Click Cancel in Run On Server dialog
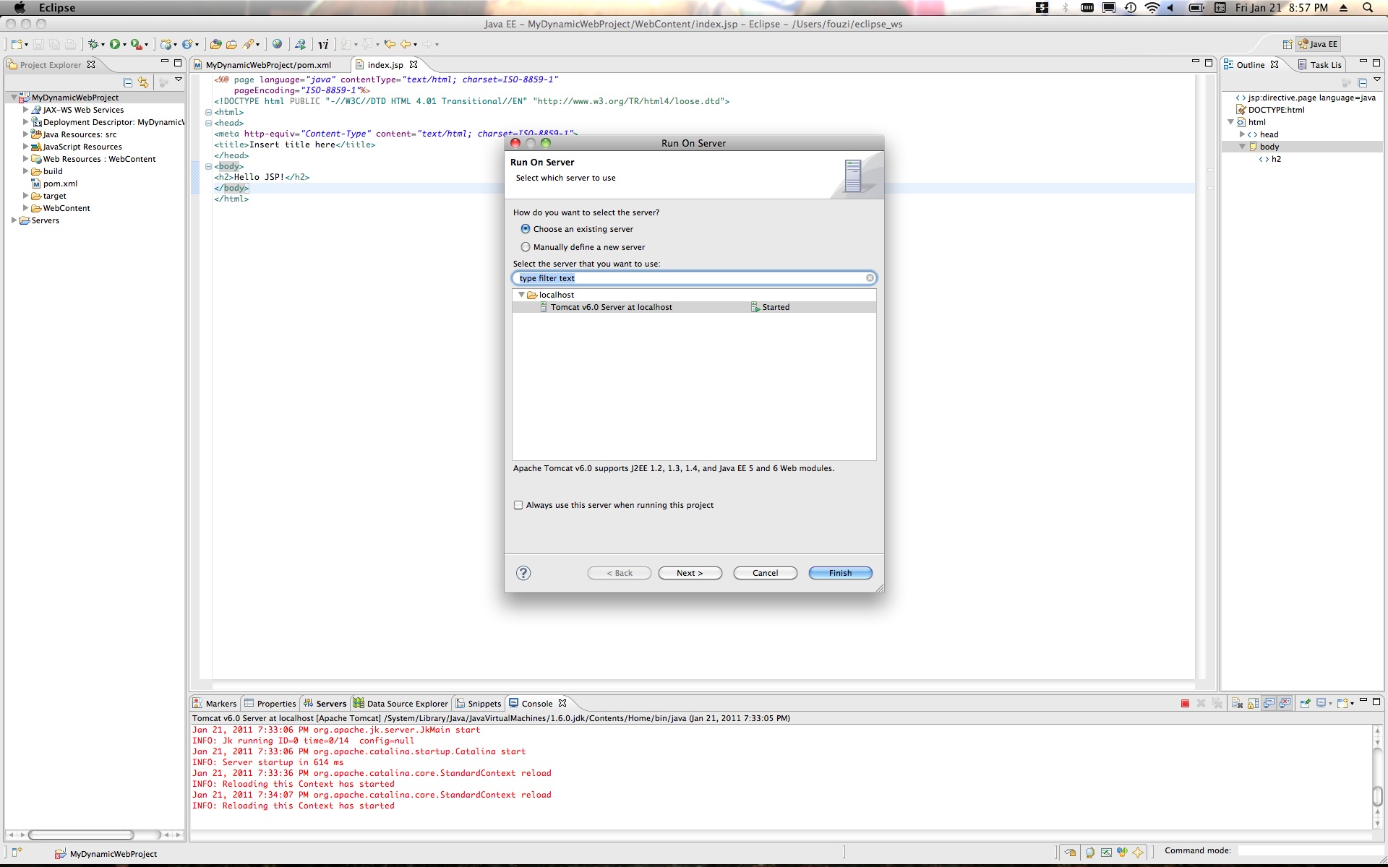Viewport: 1388px width, 867px height. 765,573
